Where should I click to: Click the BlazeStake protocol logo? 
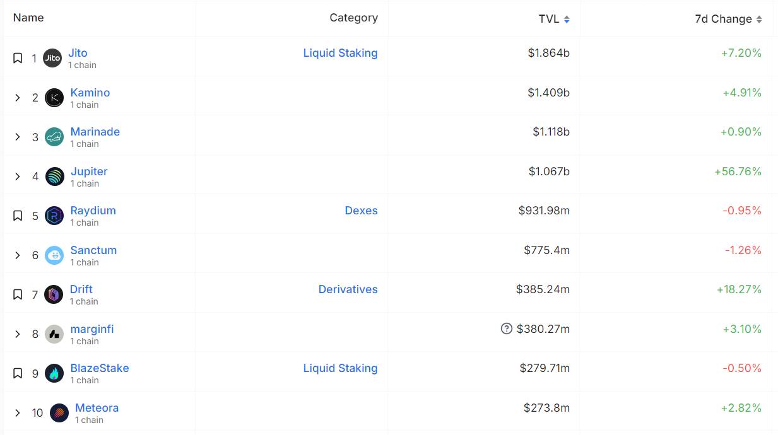click(x=54, y=373)
